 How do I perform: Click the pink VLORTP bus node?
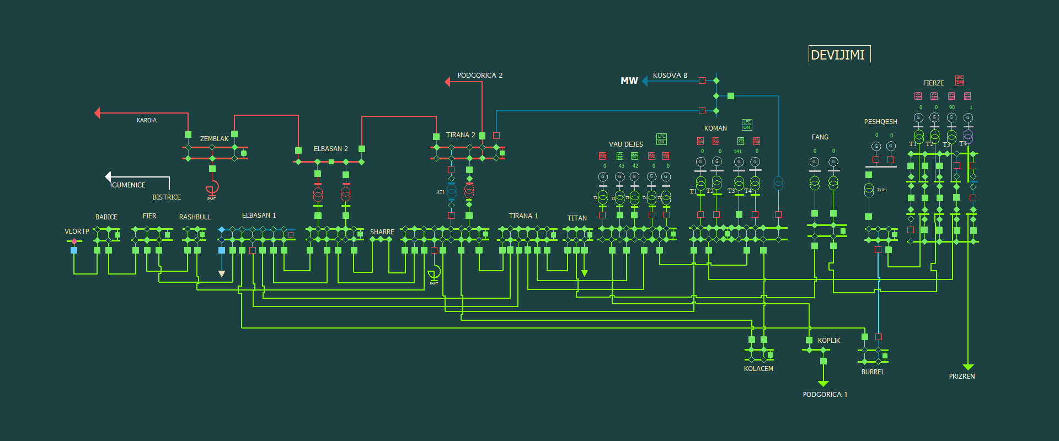click(x=74, y=241)
